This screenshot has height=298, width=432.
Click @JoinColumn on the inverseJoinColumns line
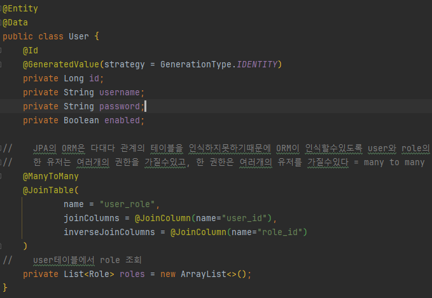click(x=198, y=232)
